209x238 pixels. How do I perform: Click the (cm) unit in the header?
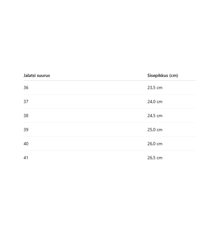coord(173,76)
